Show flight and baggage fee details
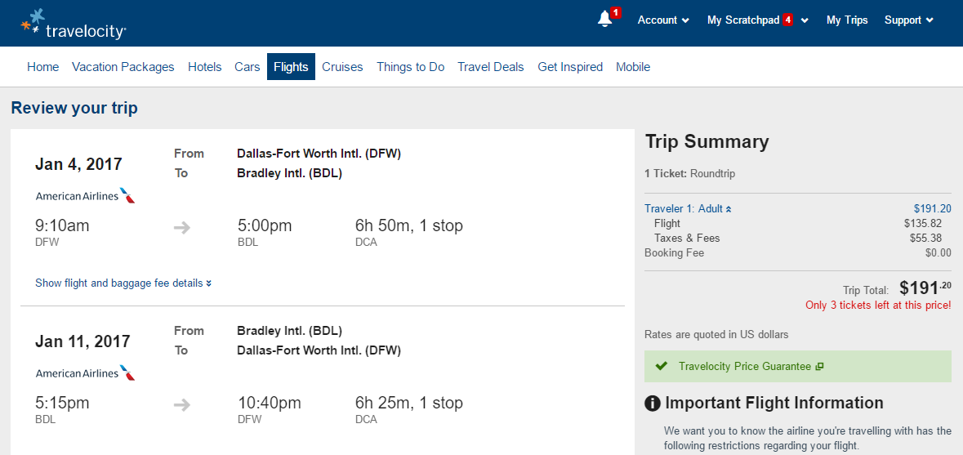The height and width of the screenshot is (455, 963). (123, 283)
